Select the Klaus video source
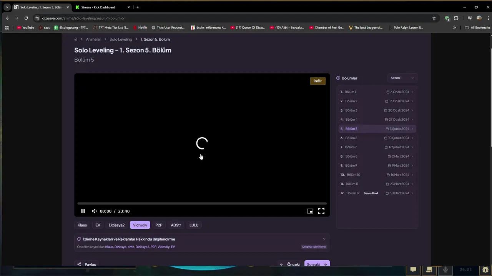This screenshot has width=492, height=276. pyautogui.click(x=82, y=225)
